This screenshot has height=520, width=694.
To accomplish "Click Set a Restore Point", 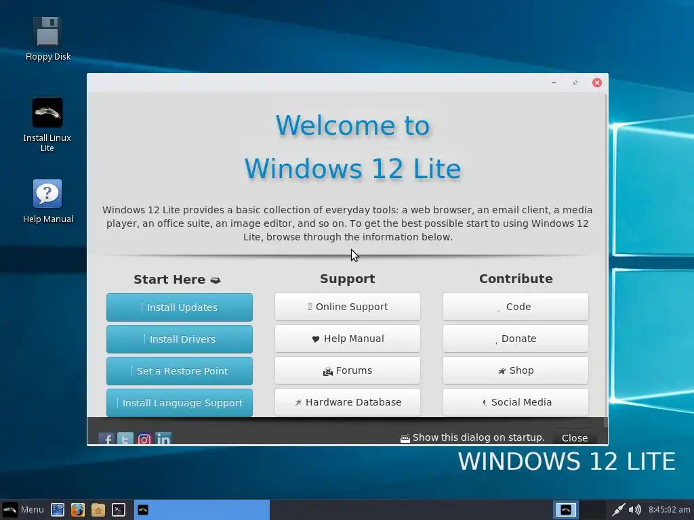I will click(179, 371).
